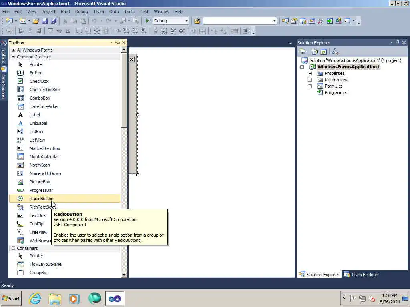Image resolution: width=410 pixels, height=307 pixels.
Task: Open Internet Explorer from the taskbar
Action: pos(35,299)
